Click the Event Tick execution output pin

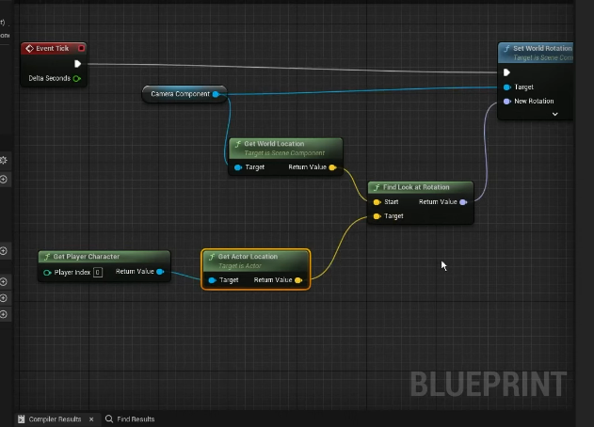tap(77, 64)
